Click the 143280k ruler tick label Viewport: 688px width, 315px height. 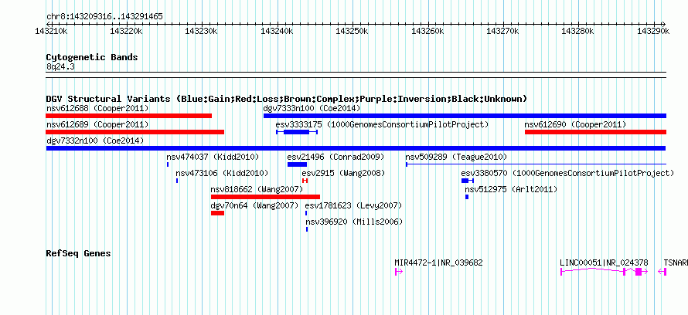coord(578,31)
